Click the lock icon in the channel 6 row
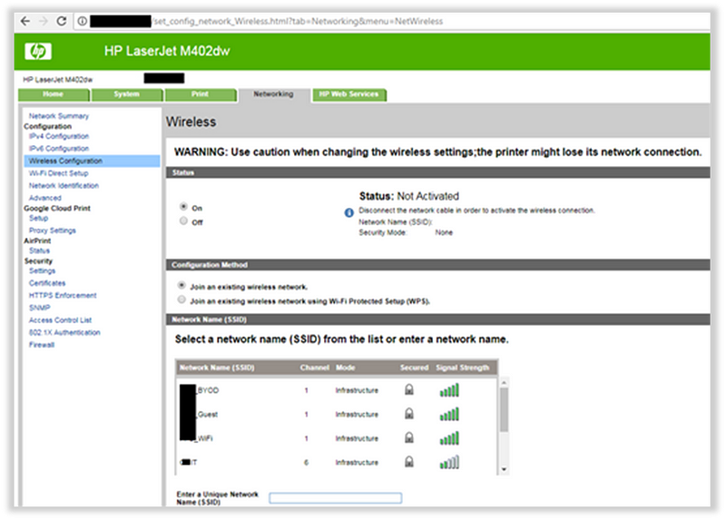Viewport: 726px width, 520px height. pos(409,462)
